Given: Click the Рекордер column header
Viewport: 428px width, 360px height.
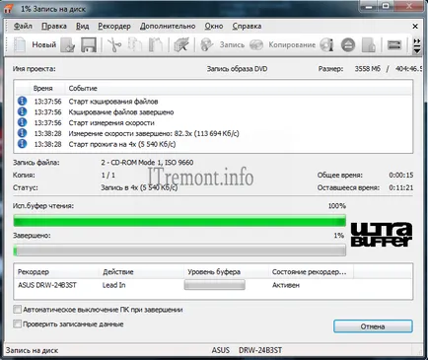Looking at the screenshot, I should pos(34,272).
